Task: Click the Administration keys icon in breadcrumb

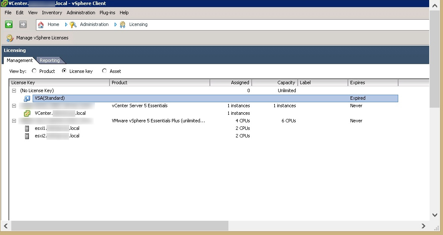Action: [x=73, y=25]
